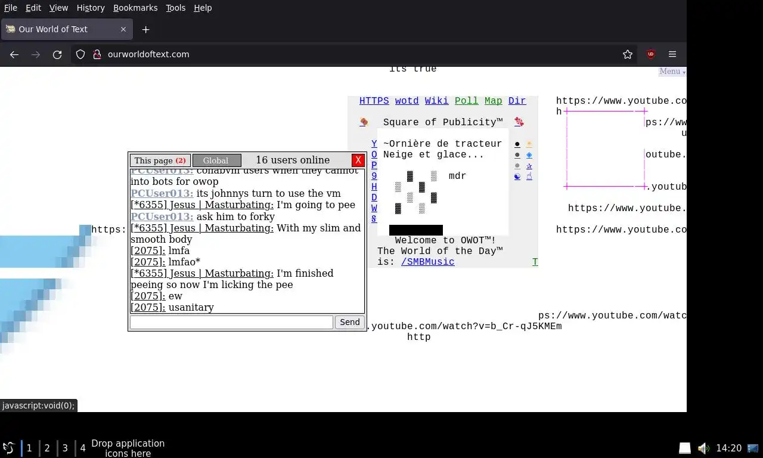763x458 pixels.
Task: Open the uBlock Origin extension
Action: [651, 54]
